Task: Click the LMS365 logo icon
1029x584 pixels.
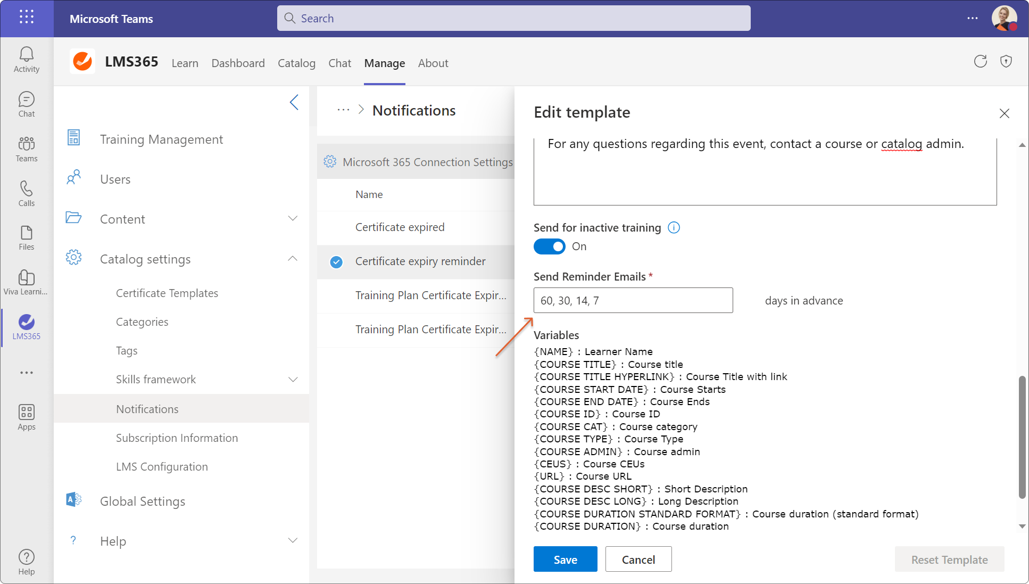Action: click(82, 62)
